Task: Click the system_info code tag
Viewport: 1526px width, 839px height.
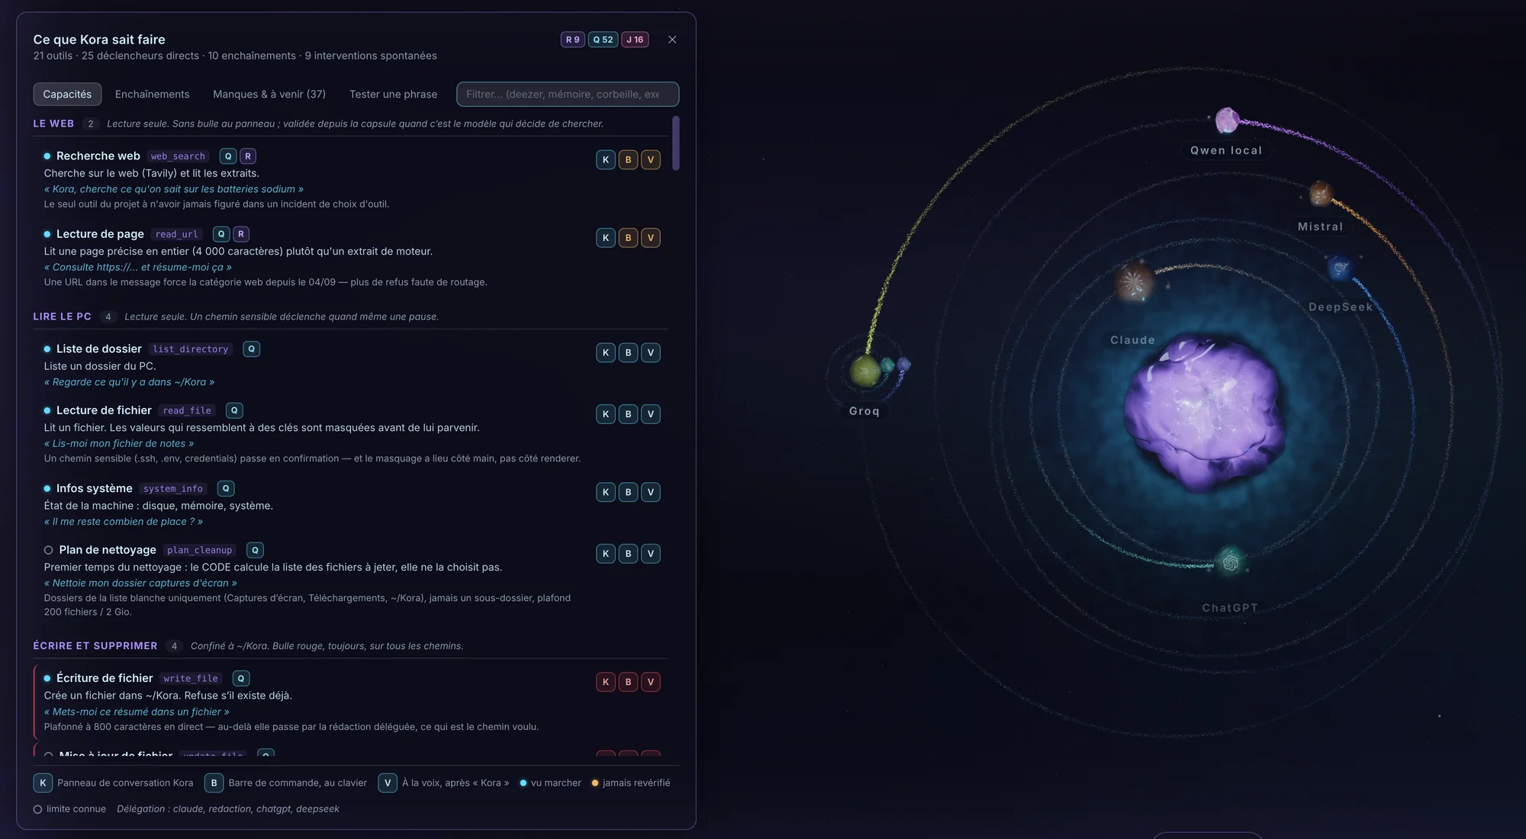Action: [173, 489]
